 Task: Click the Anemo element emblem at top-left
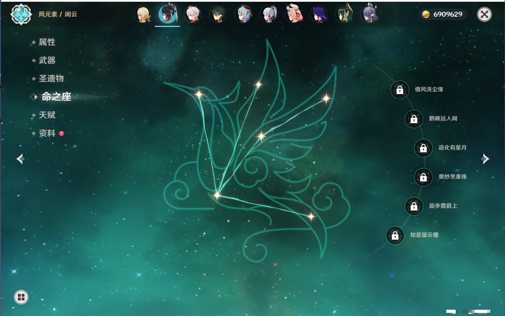coord(21,14)
